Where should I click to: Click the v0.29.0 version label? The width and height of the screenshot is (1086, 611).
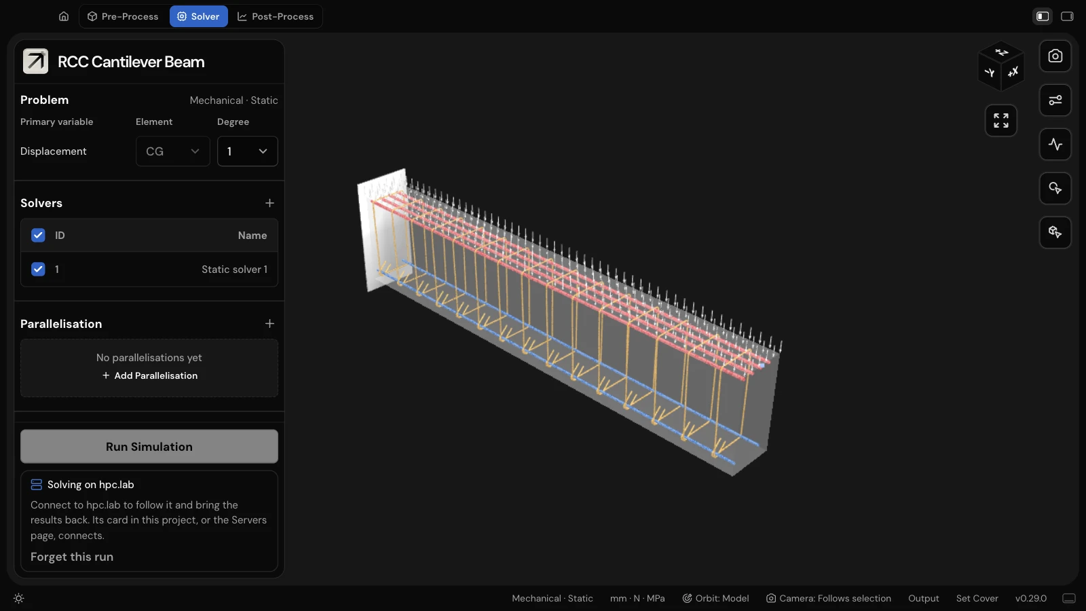click(x=1031, y=598)
